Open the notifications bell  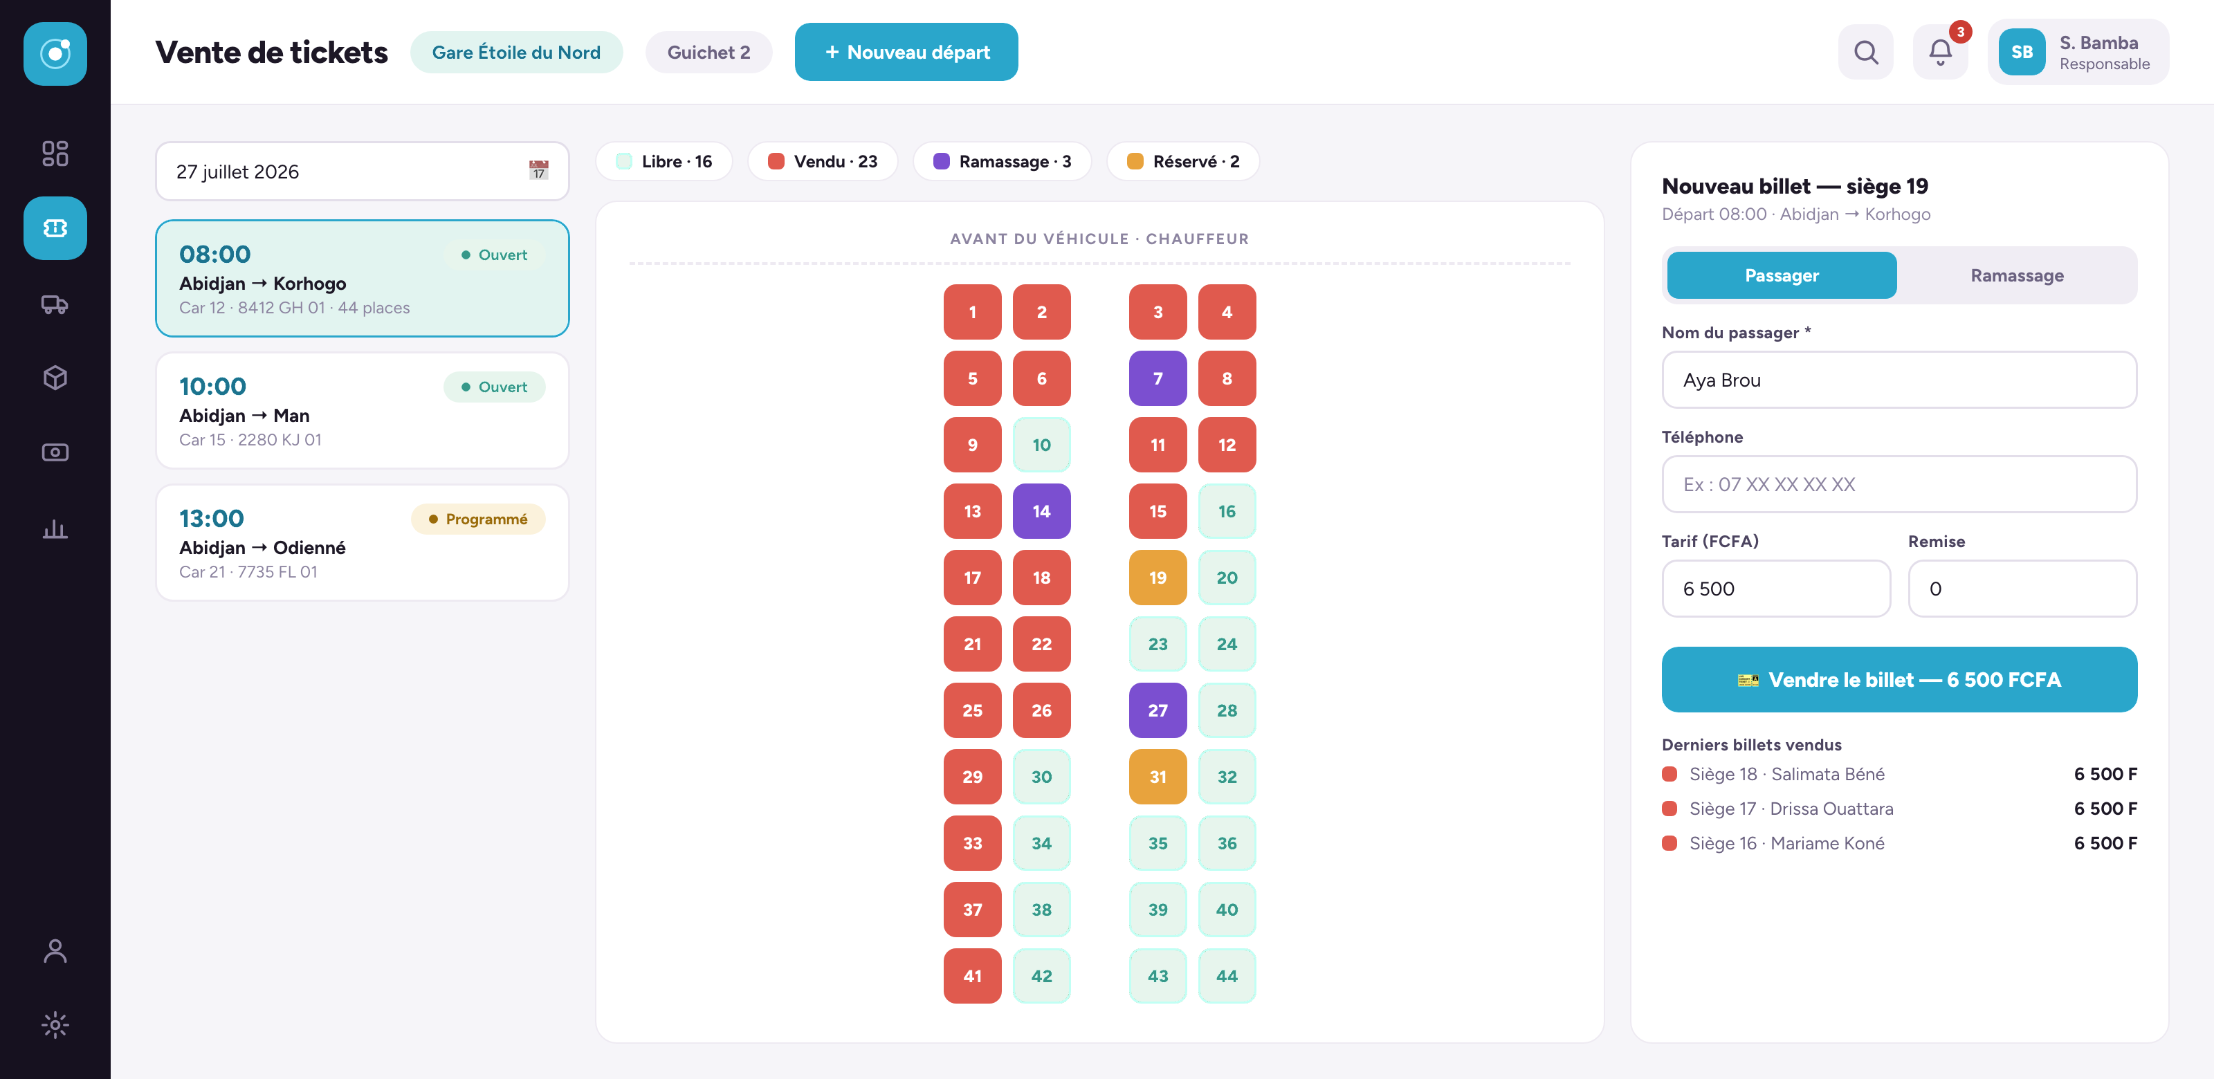tap(1941, 53)
